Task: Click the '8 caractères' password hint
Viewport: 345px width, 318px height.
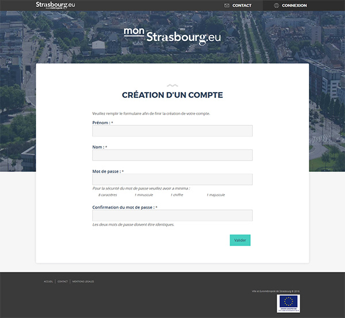Action: [108, 195]
